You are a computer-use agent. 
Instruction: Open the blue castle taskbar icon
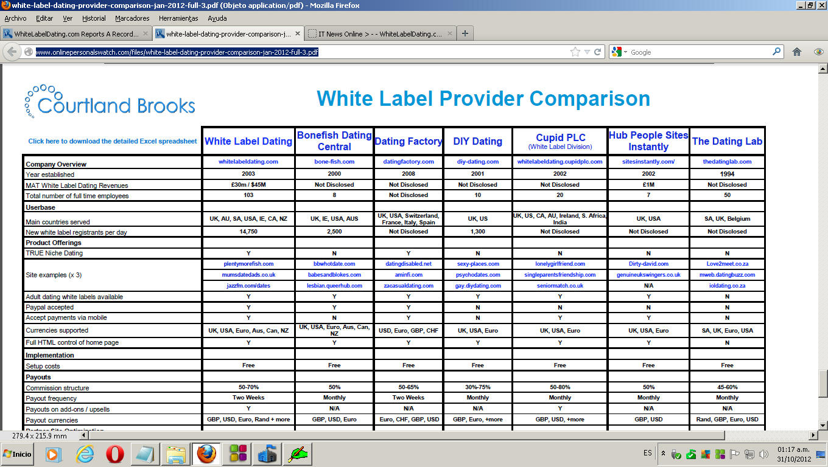click(268, 454)
